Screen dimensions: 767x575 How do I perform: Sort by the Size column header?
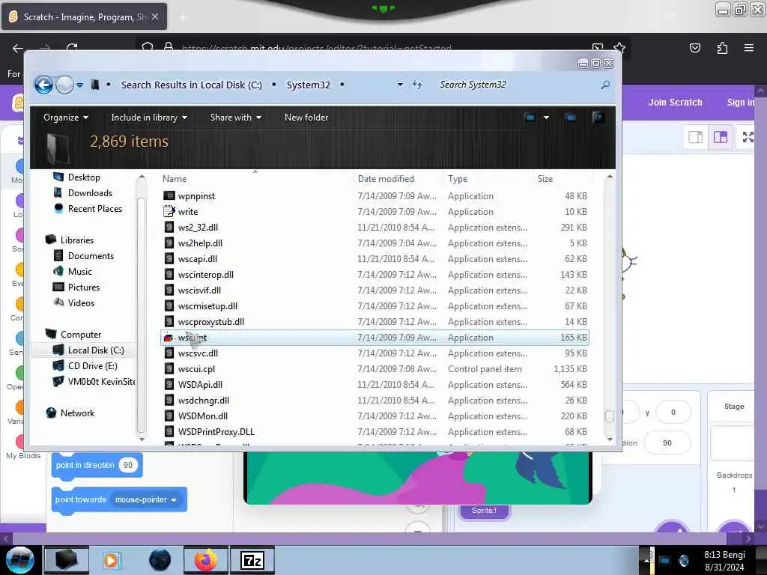(545, 178)
